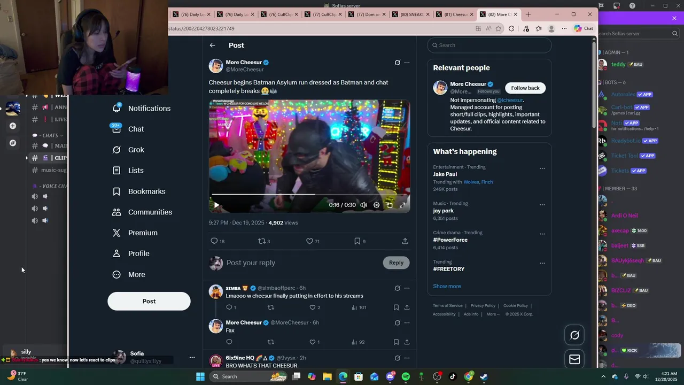Image resolution: width=684 pixels, height=385 pixels.
Task: Expand the More menu in sidebar
Action: coord(128,274)
